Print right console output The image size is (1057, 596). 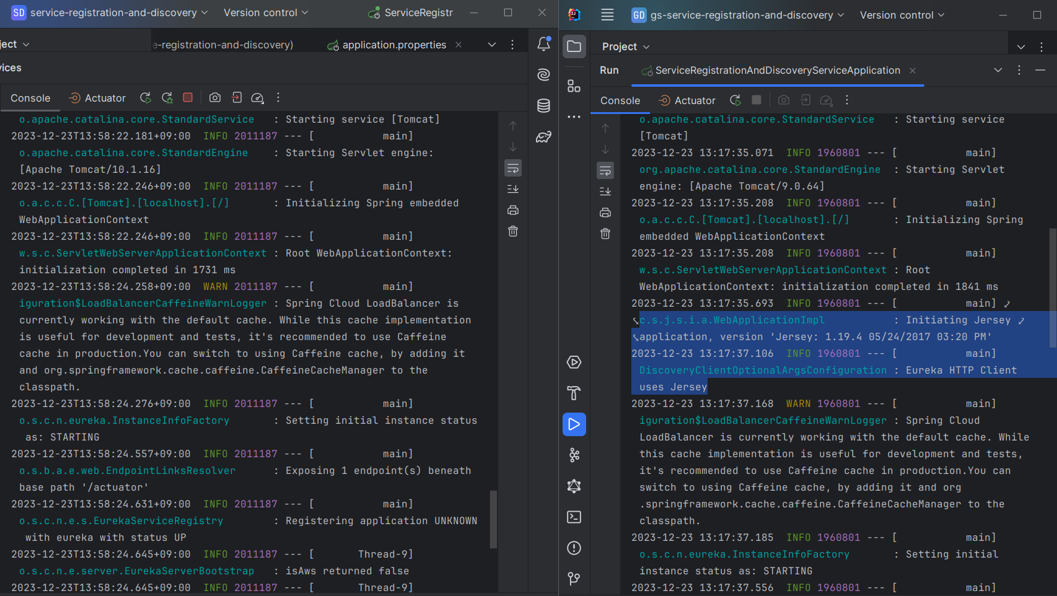point(605,213)
